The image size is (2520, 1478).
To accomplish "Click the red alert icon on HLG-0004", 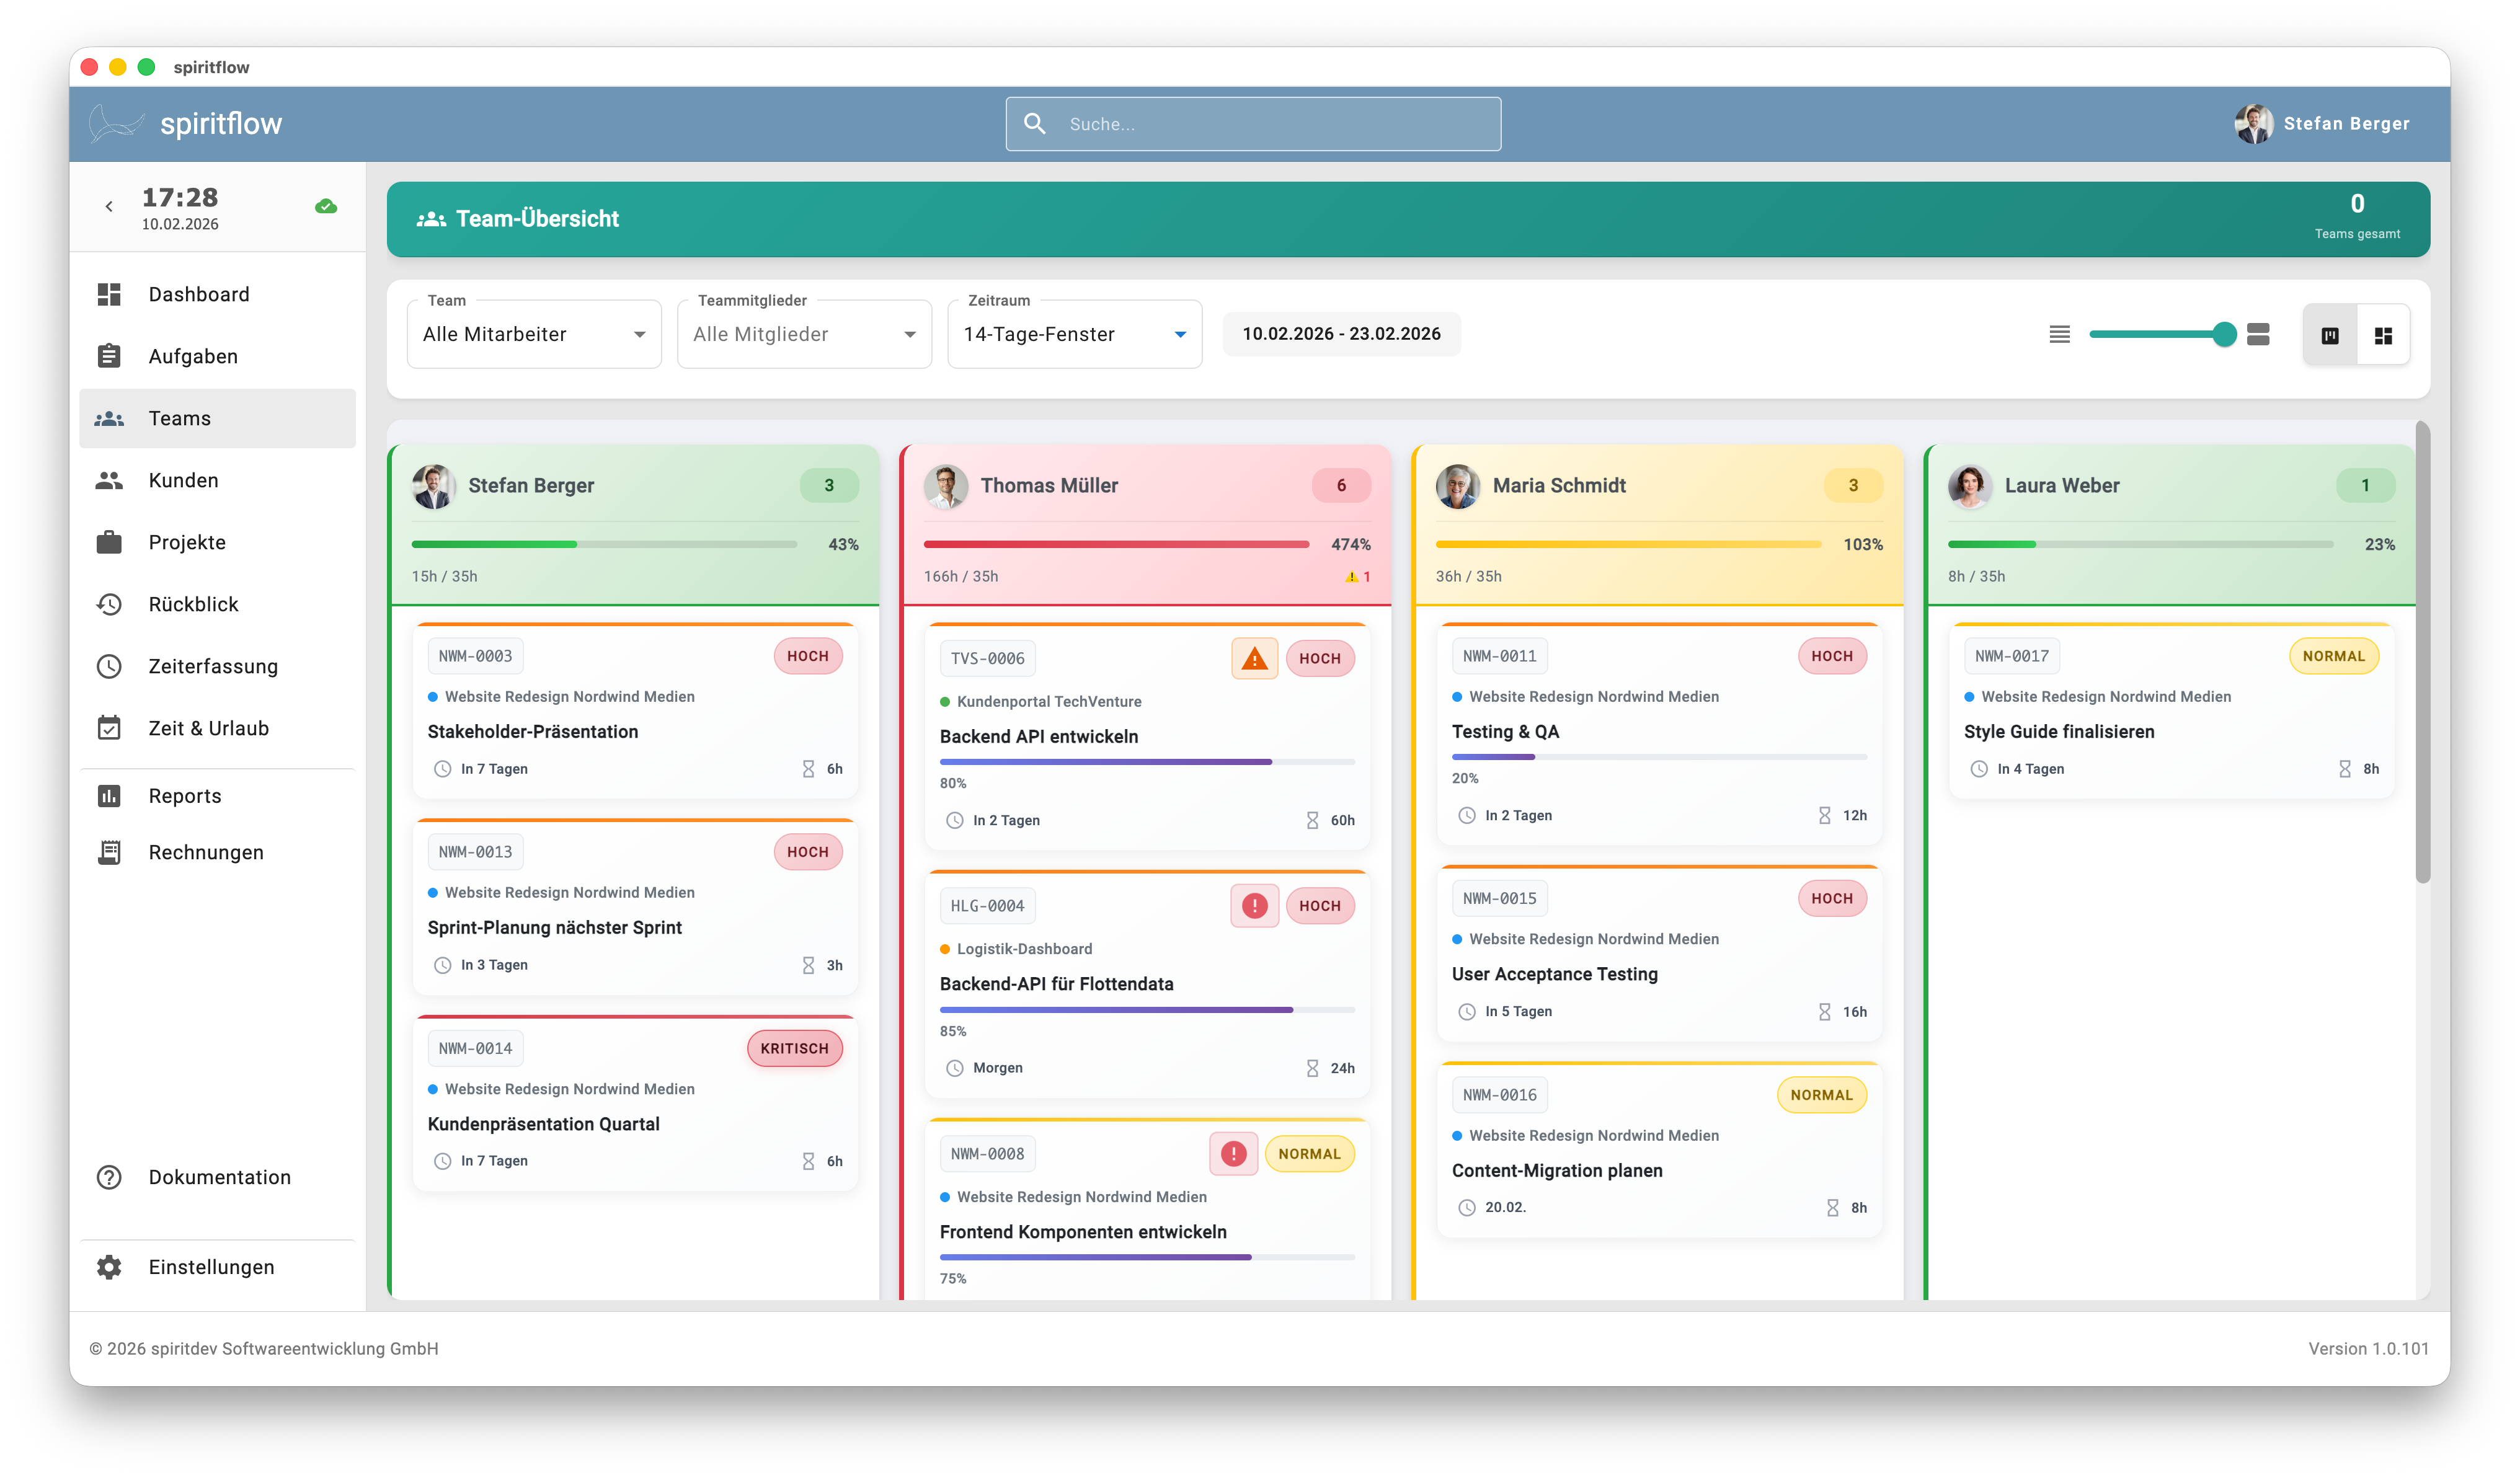I will pos(1254,906).
